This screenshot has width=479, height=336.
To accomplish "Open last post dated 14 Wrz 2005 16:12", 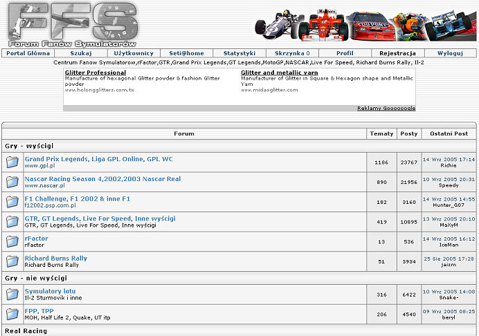I will pyautogui.click(x=449, y=239).
